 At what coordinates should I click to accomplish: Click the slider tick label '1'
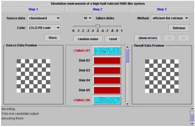(122, 31)
